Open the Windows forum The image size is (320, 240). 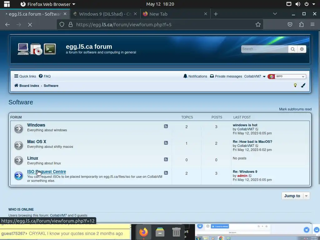pyautogui.click(x=36, y=125)
